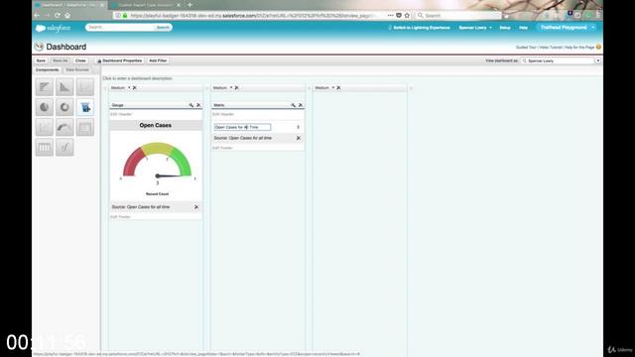Click the Save button
This screenshot has height=357, width=635.
point(41,60)
